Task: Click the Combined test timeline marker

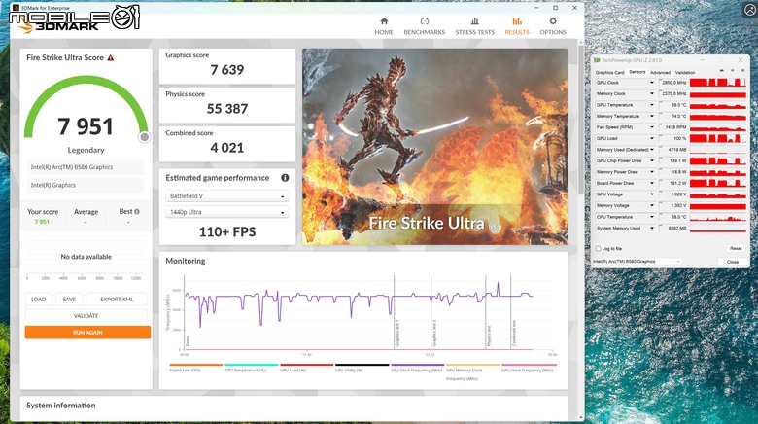Action: [514, 333]
